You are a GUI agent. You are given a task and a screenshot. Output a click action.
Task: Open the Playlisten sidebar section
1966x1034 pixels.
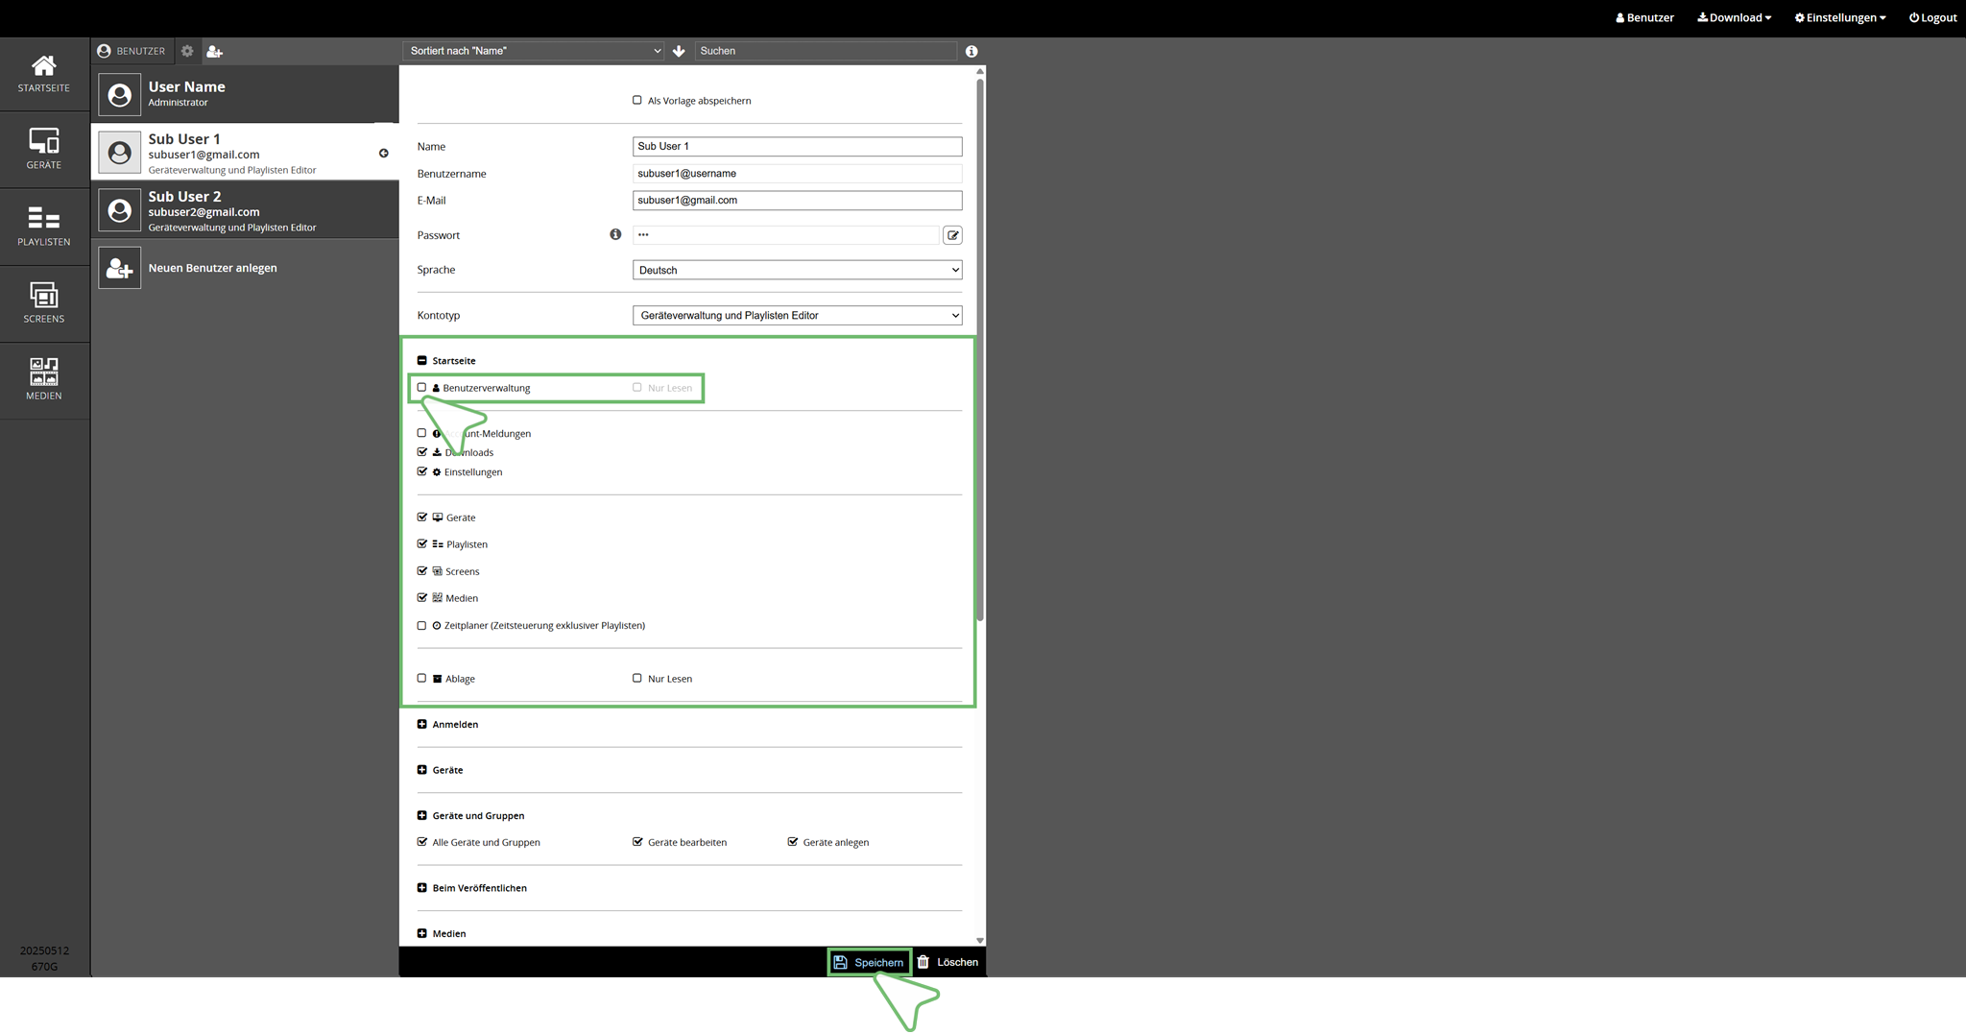tap(44, 227)
